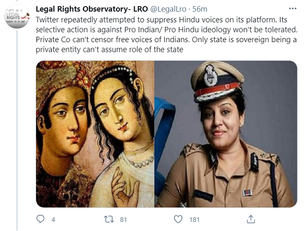Click the like count of 181
The image size is (305, 231).
tap(193, 219)
